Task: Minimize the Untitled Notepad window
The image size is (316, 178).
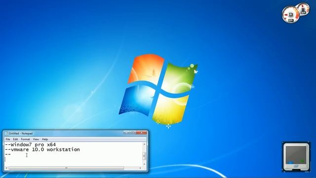Action: pos(126,133)
